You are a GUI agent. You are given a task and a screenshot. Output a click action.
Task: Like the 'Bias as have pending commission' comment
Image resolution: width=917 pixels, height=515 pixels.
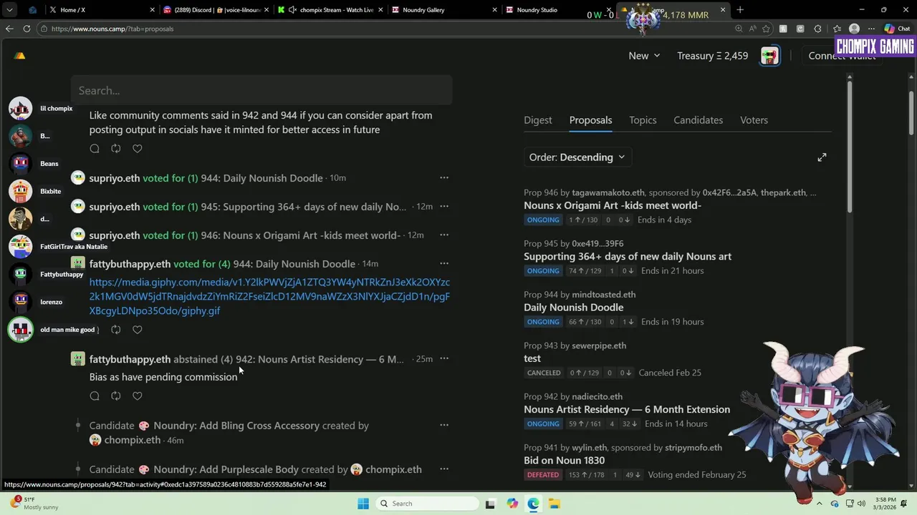(138, 396)
